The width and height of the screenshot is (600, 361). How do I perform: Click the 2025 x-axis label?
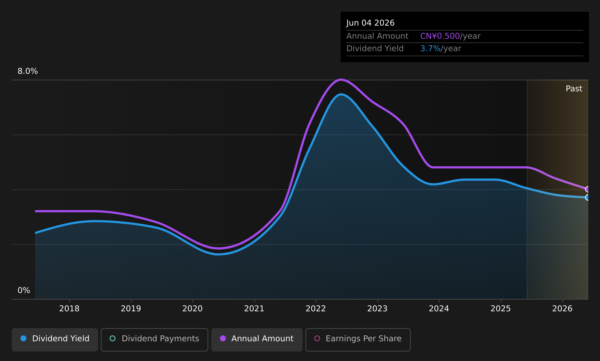pyautogui.click(x=501, y=309)
